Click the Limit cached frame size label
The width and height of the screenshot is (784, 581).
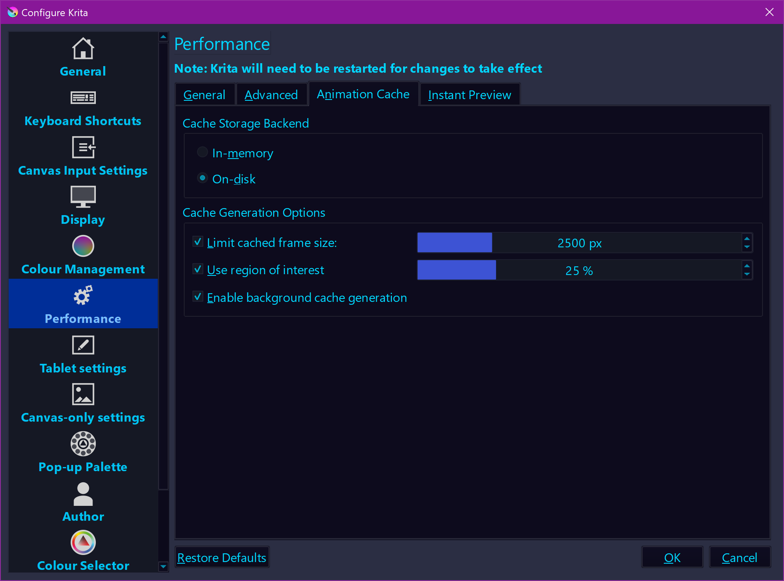(x=272, y=242)
